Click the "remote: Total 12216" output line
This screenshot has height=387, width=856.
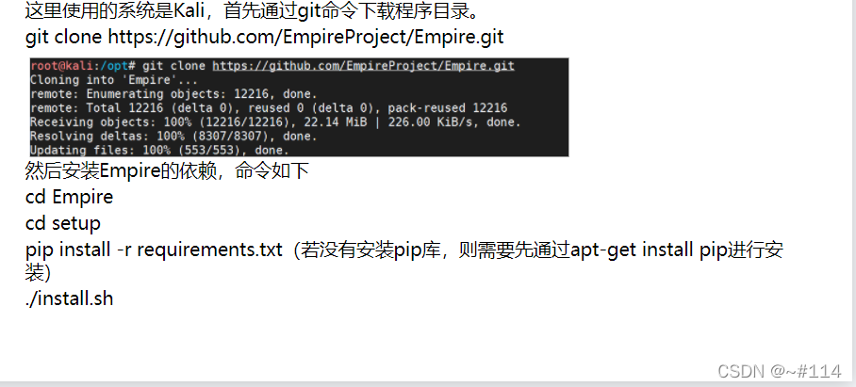269,108
